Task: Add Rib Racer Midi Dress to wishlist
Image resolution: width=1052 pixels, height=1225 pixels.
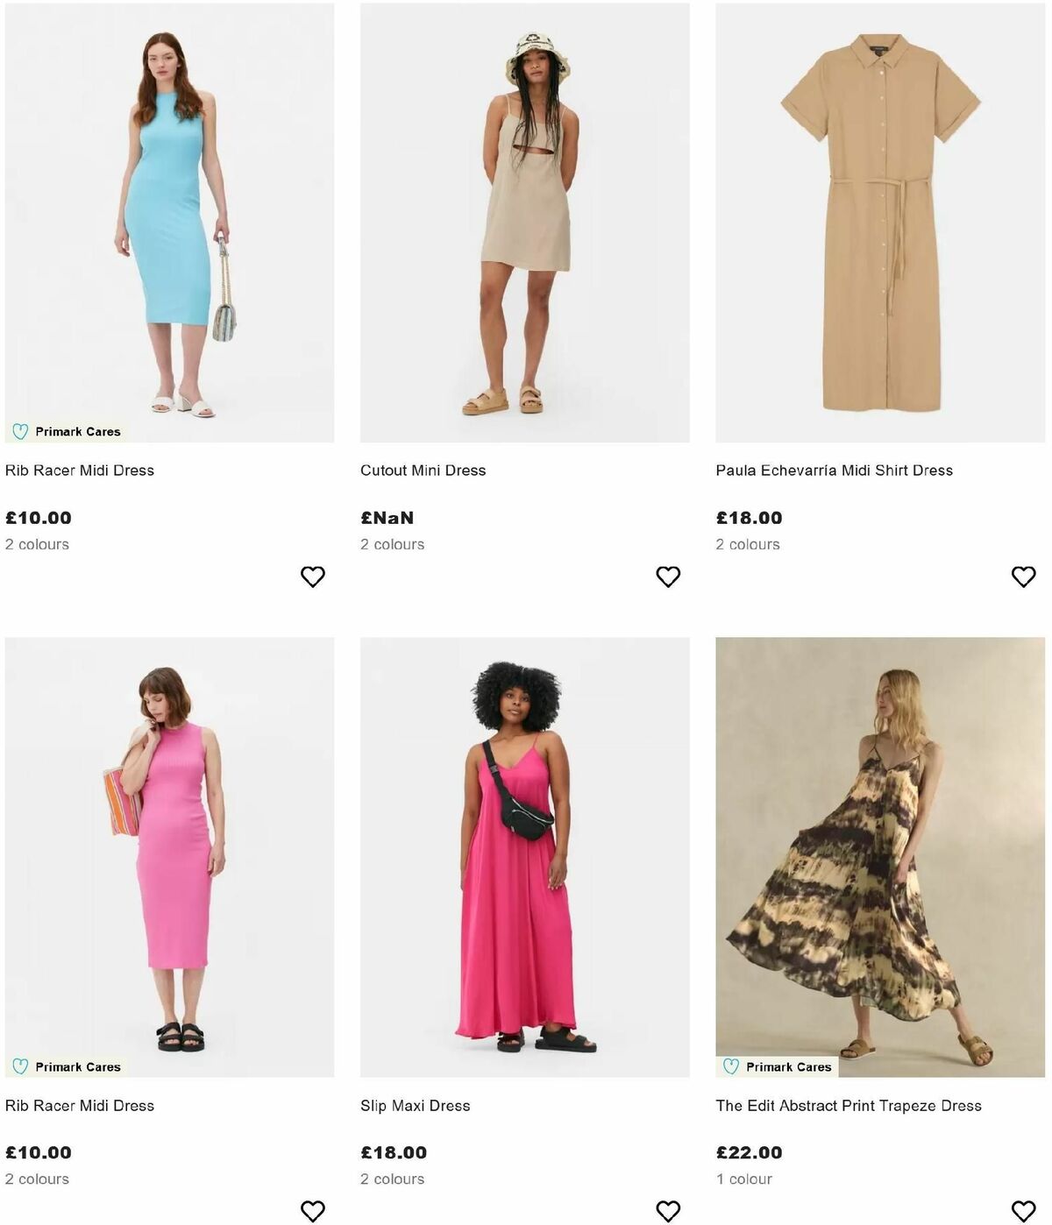Action: click(x=312, y=576)
